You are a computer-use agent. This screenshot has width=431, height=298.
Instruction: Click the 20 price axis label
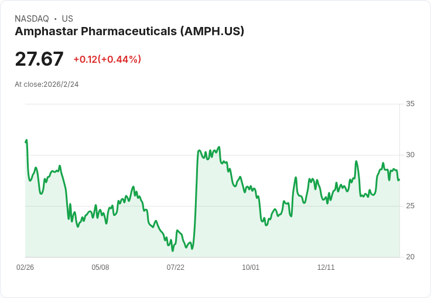[410, 257]
